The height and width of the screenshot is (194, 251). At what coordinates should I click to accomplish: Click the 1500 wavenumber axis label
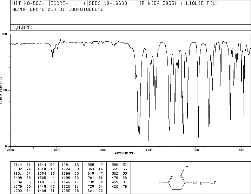tap(149, 150)
